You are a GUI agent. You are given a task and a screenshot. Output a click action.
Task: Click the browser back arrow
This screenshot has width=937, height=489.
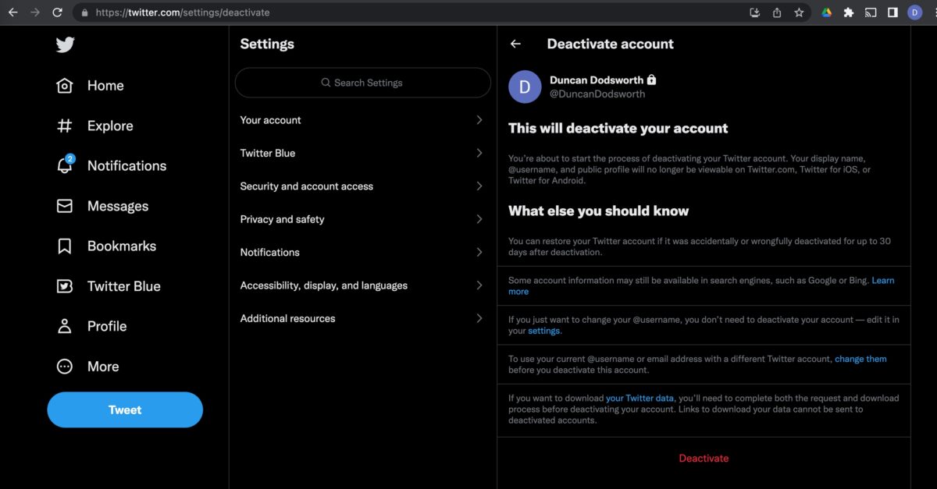[x=12, y=12]
